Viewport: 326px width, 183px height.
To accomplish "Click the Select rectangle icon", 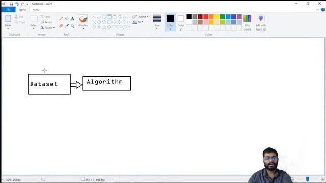I will click(x=34, y=19).
